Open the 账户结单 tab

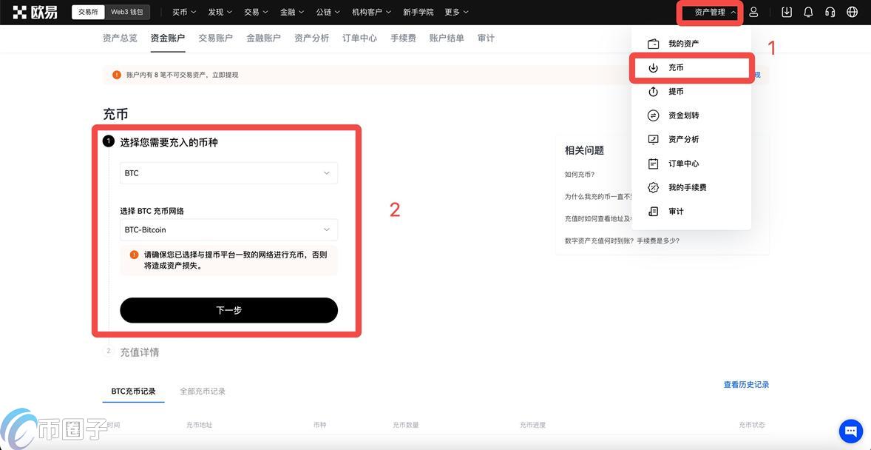click(447, 38)
